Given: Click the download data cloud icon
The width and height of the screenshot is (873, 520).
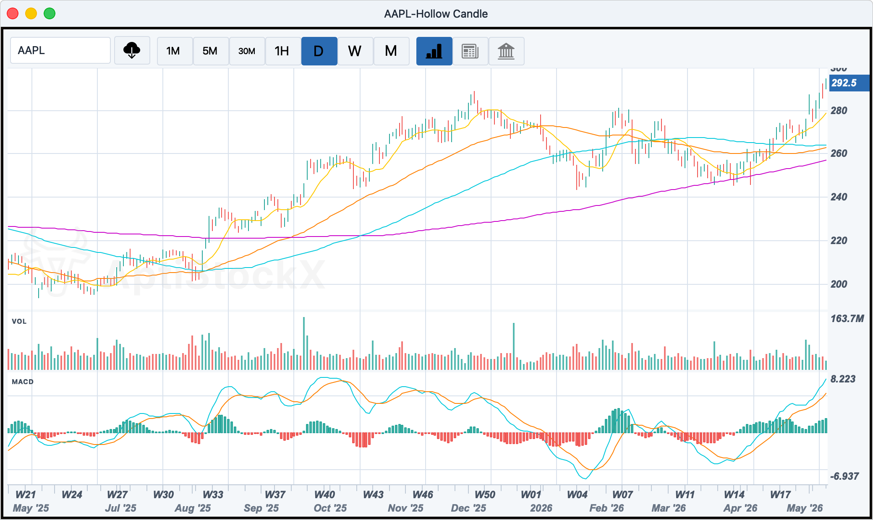Looking at the screenshot, I should [x=132, y=51].
